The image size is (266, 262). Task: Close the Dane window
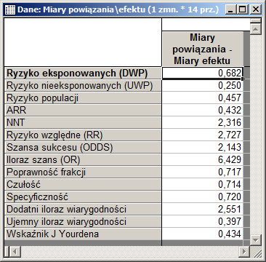(255, 9)
